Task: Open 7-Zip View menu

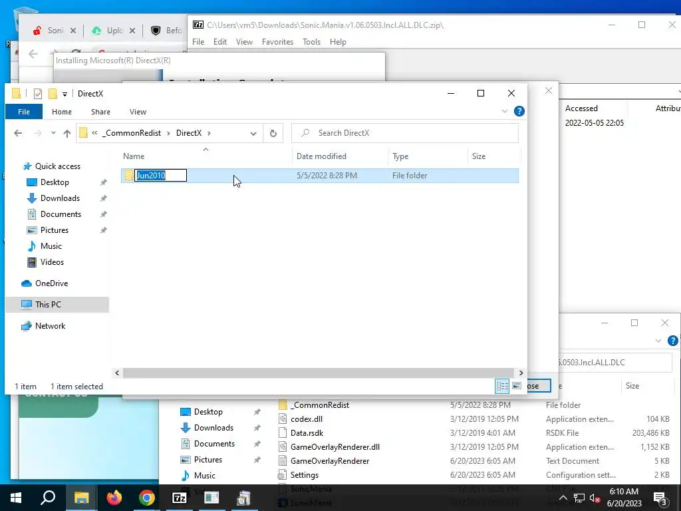Action: coord(244,42)
